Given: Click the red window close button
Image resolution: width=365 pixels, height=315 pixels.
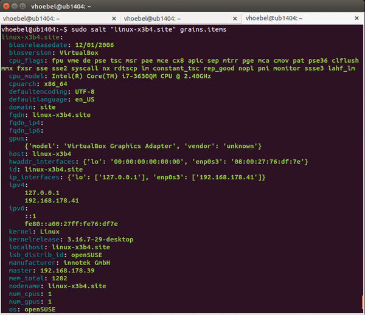Looking at the screenshot, I should (6, 6).
